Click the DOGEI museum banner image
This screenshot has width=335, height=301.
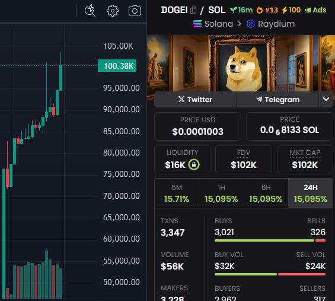coord(241,64)
